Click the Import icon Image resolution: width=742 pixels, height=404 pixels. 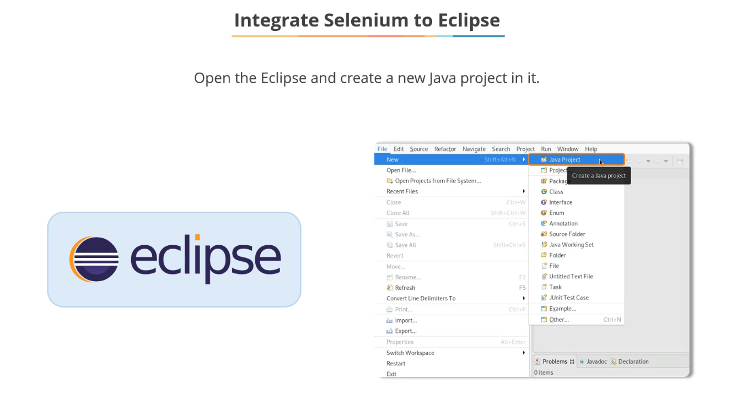click(390, 320)
